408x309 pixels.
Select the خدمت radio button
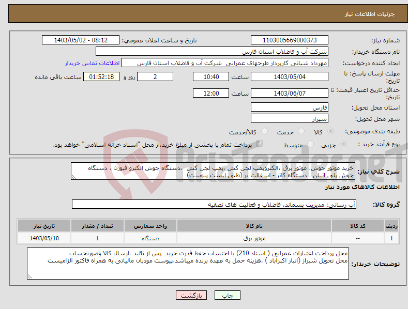[301, 131]
